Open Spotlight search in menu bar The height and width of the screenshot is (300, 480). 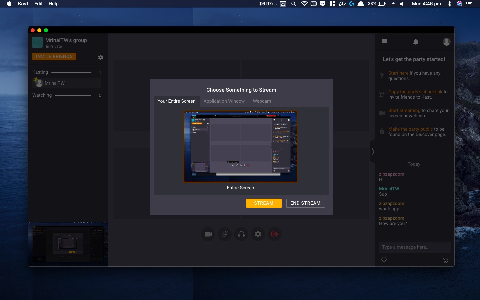(x=293, y=4)
